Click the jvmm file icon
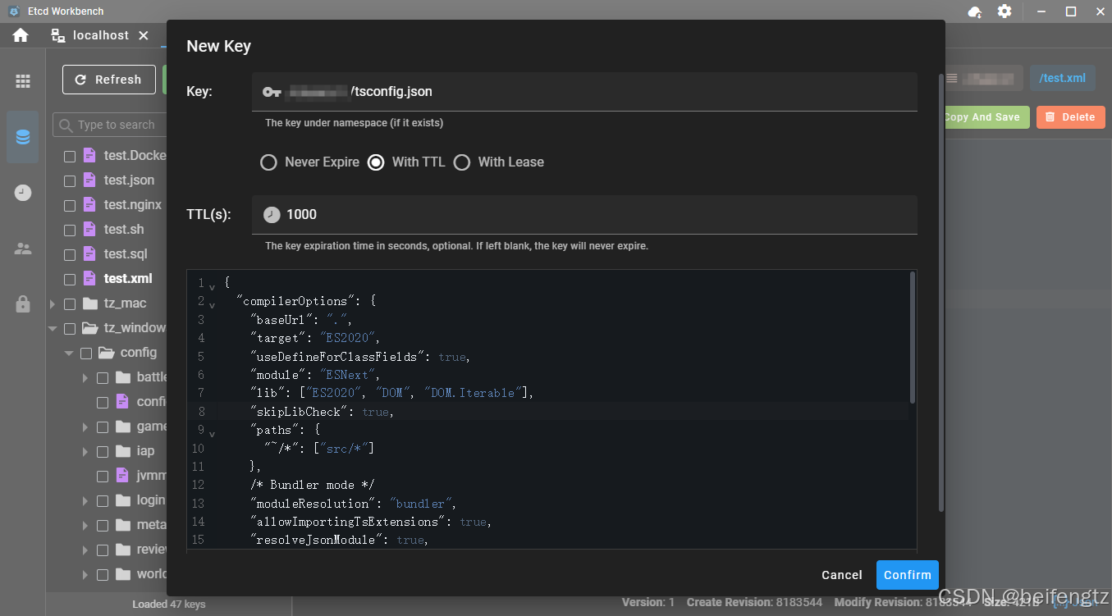The height and width of the screenshot is (616, 1112). click(122, 475)
